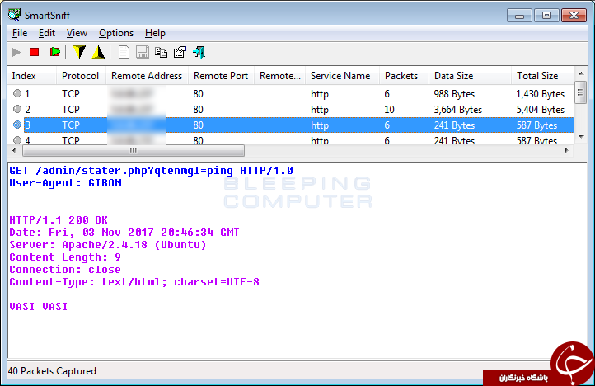Image resolution: width=595 pixels, height=386 pixels.
Task: Open the Help menu
Action: pyautogui.click(x=155, y=33)
